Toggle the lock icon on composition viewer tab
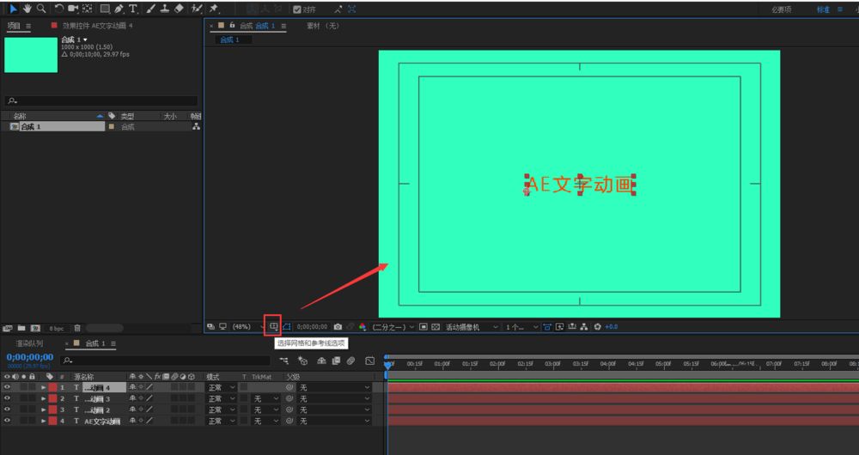 (232, 25)
